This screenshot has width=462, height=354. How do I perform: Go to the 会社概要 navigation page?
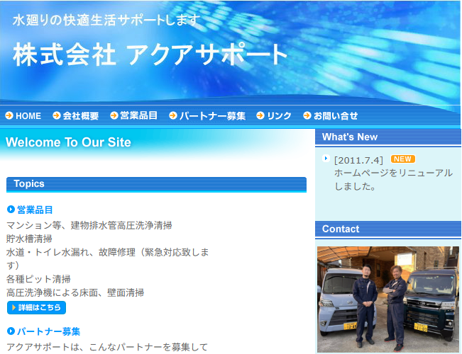click(81, 115)
